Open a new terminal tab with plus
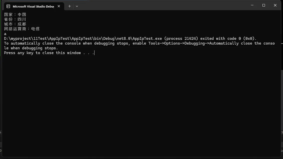 click(70, 6)
